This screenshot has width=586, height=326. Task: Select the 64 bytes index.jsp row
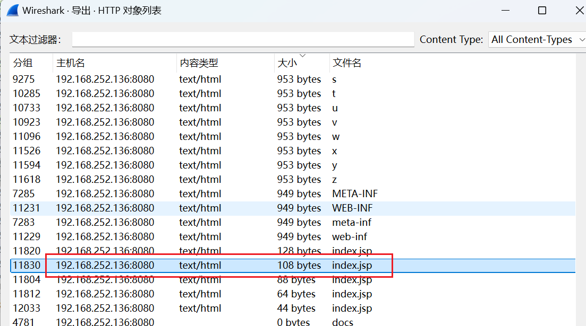click(213, 294)
